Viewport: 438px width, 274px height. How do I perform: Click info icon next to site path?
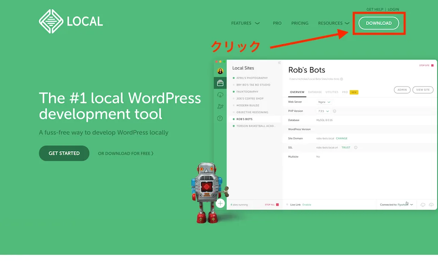341,79
